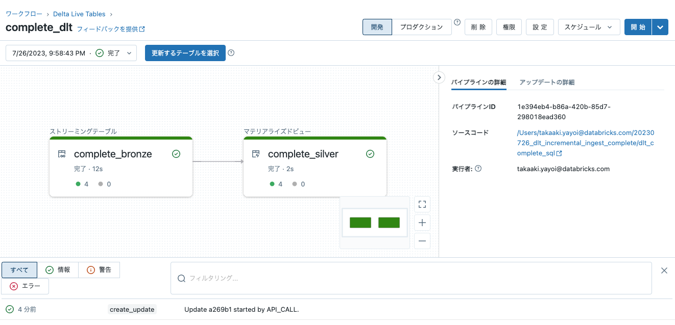Open help next to the プロダクション button
675x325 pixels.
(x=456, y=22)
